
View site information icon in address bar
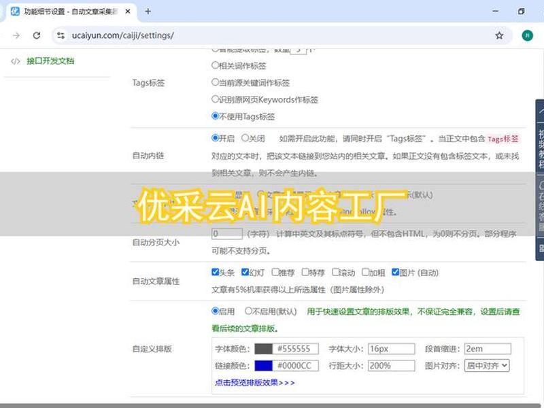[61, 35]
